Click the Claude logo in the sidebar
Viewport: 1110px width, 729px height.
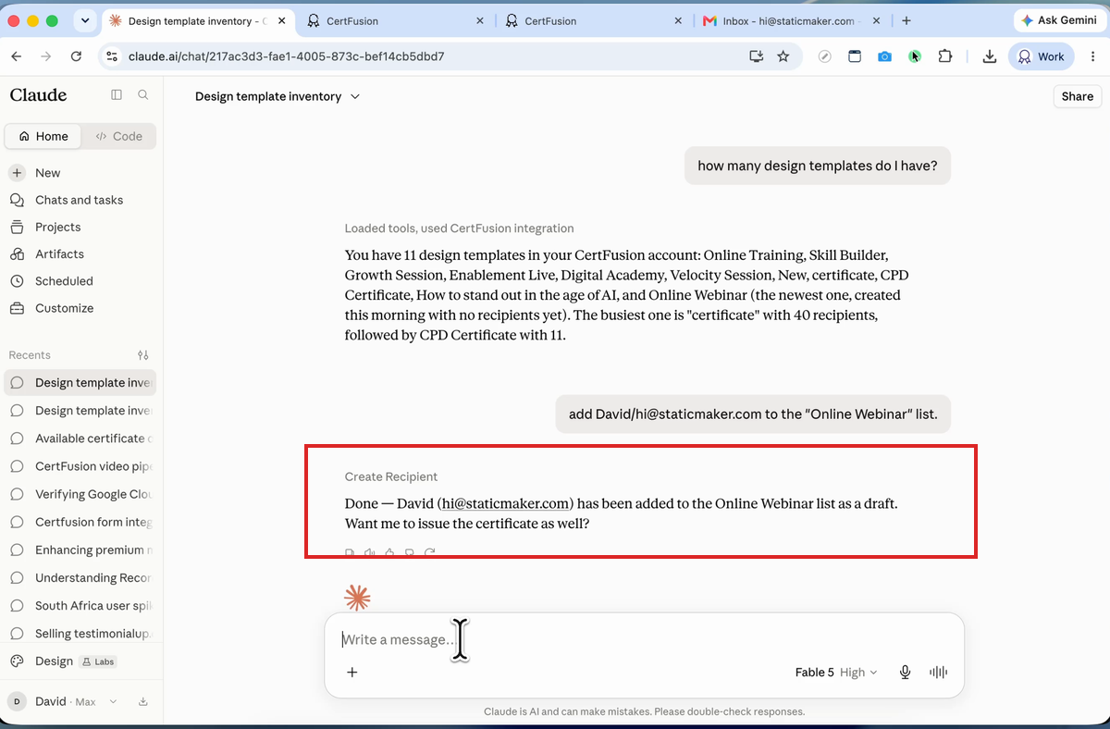(x=38, y=94)
